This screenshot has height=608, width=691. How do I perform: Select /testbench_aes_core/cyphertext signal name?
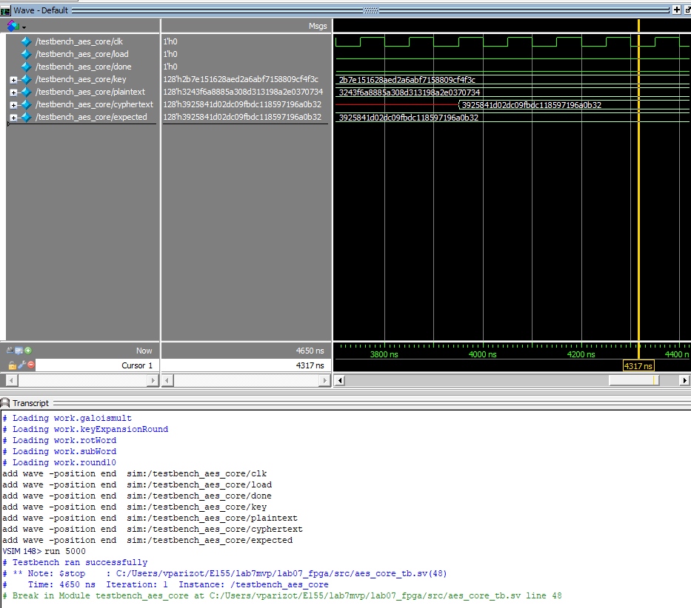[94, 104]
